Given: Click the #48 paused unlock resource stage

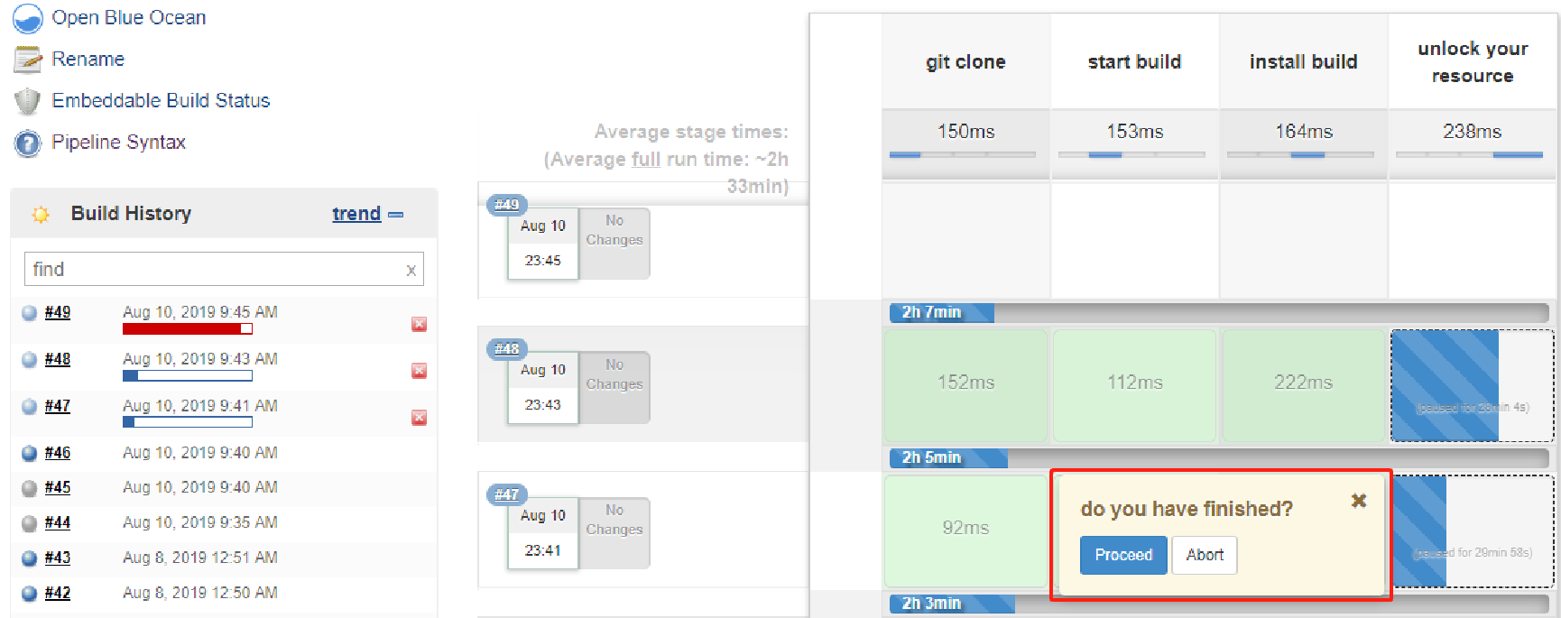Looking at the screenshot, I should click(x=1472, y=385).
